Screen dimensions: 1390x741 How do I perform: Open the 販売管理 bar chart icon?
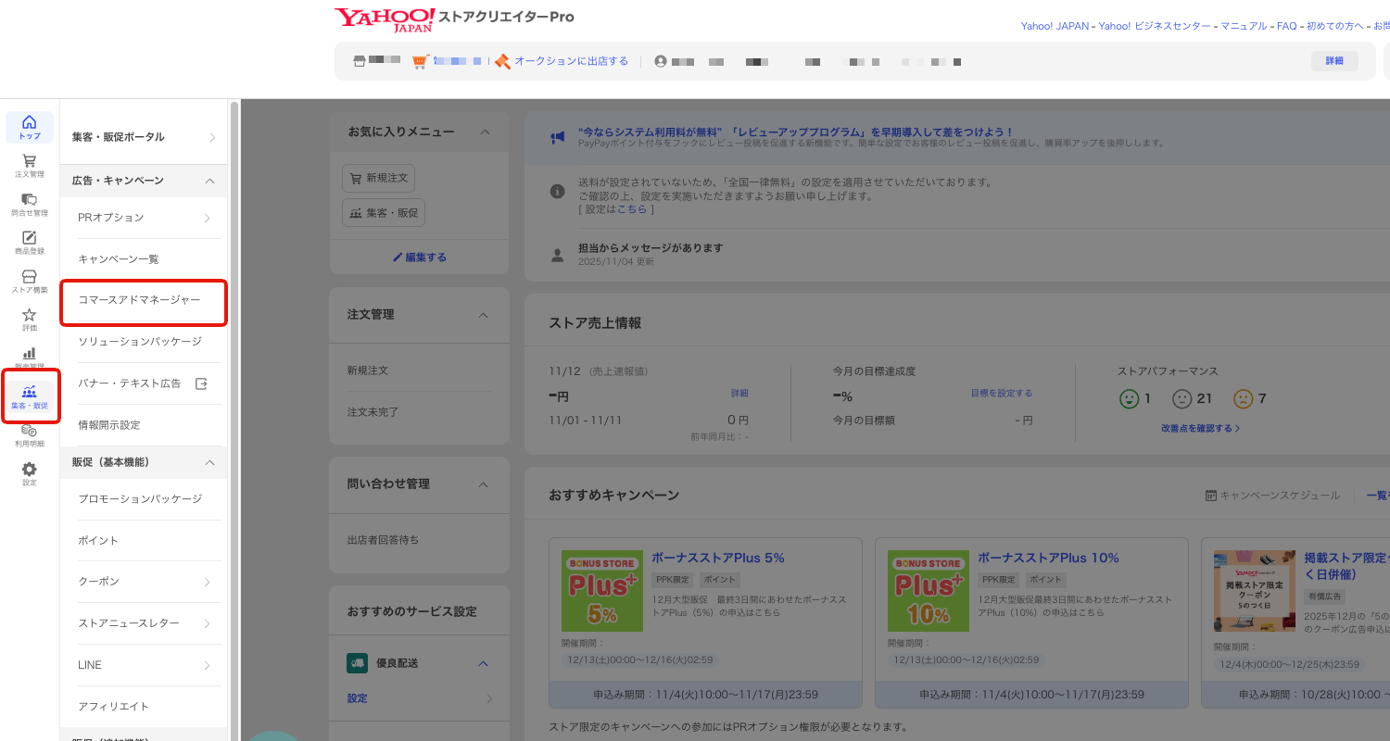pyautogui.click(x=29, y=358)
